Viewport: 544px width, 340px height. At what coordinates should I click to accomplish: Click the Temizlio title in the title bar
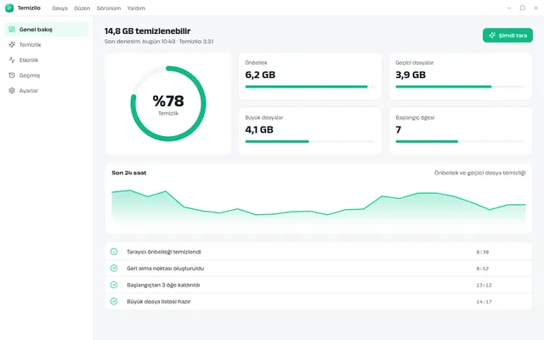click(29, 8)
